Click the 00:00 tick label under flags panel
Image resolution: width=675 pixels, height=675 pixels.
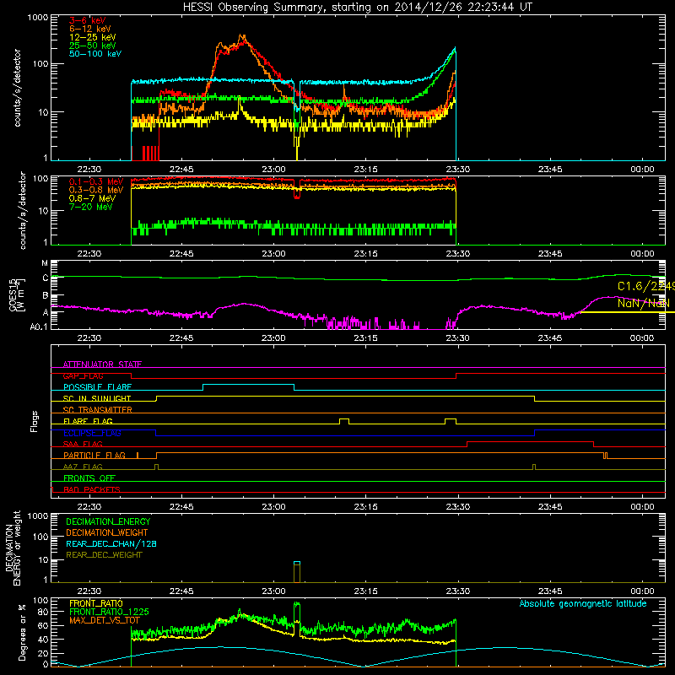(642, 507)
